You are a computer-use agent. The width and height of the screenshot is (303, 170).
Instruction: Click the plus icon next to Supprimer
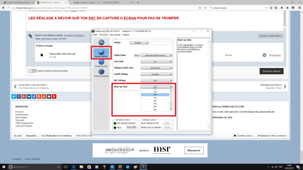coord(264,55)
